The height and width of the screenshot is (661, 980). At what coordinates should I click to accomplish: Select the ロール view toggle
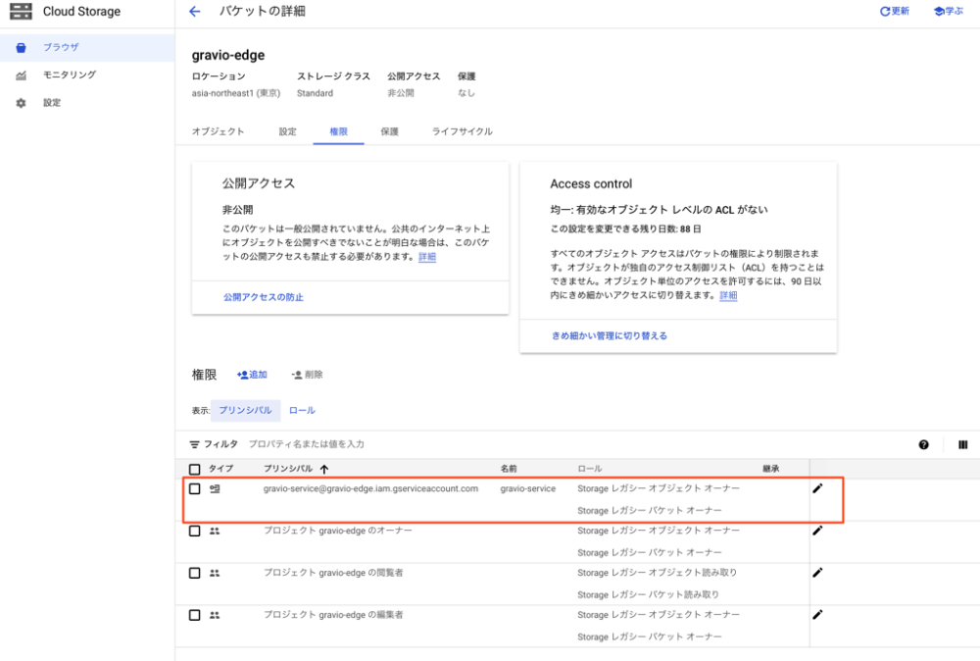[302, 410]
